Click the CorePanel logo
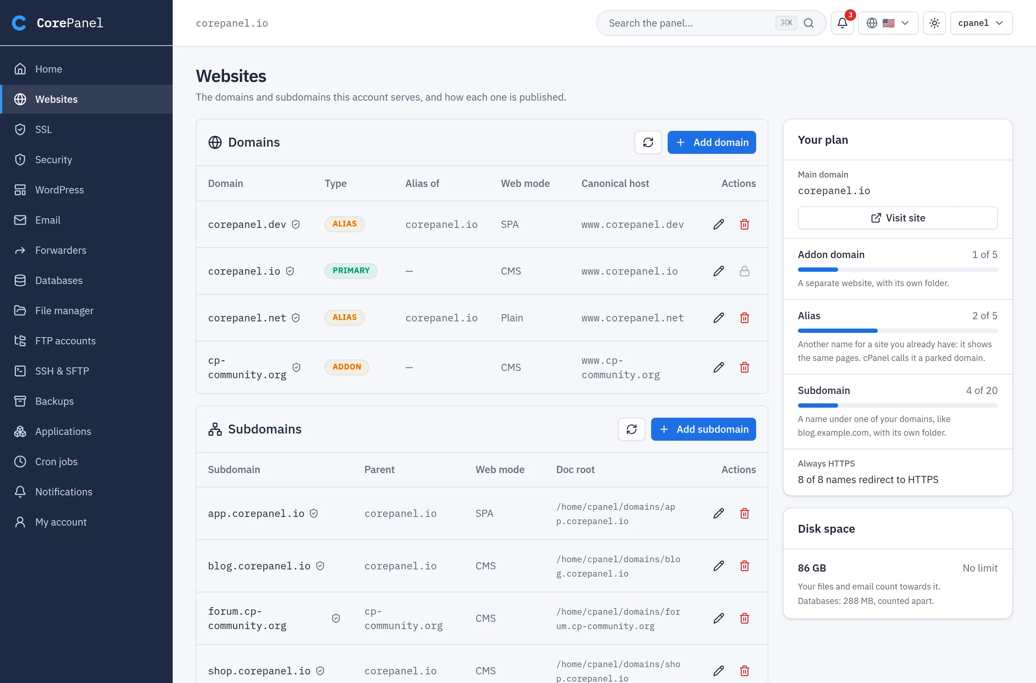Viewport: 1036px width, 683px height. (x=58, y=23)
